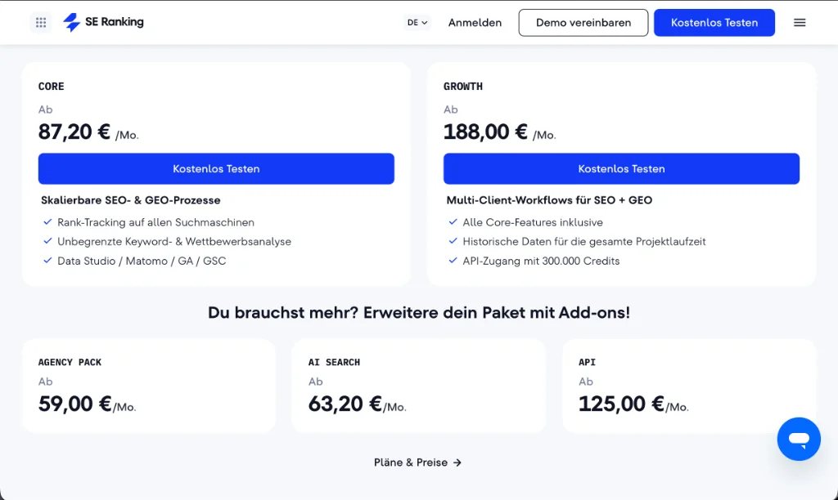This screenshot has height=500, width=838.
Task: Open the apps grid icon
Action: point(41,22)
